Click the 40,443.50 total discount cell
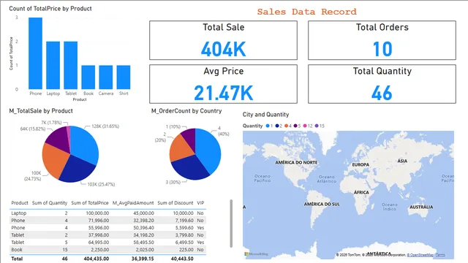Image resolution: width=468 pixels, height=263 pixels. [x=182, y=259]
